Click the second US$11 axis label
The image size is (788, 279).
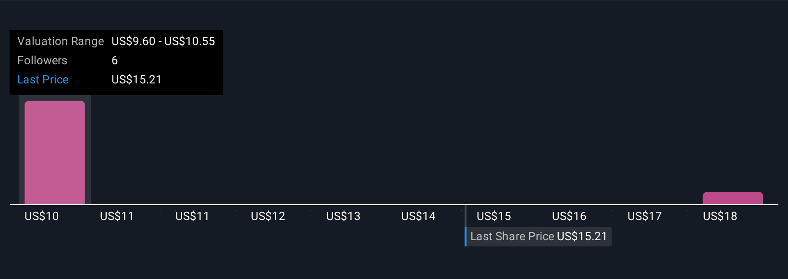click(x=192, y=216)
